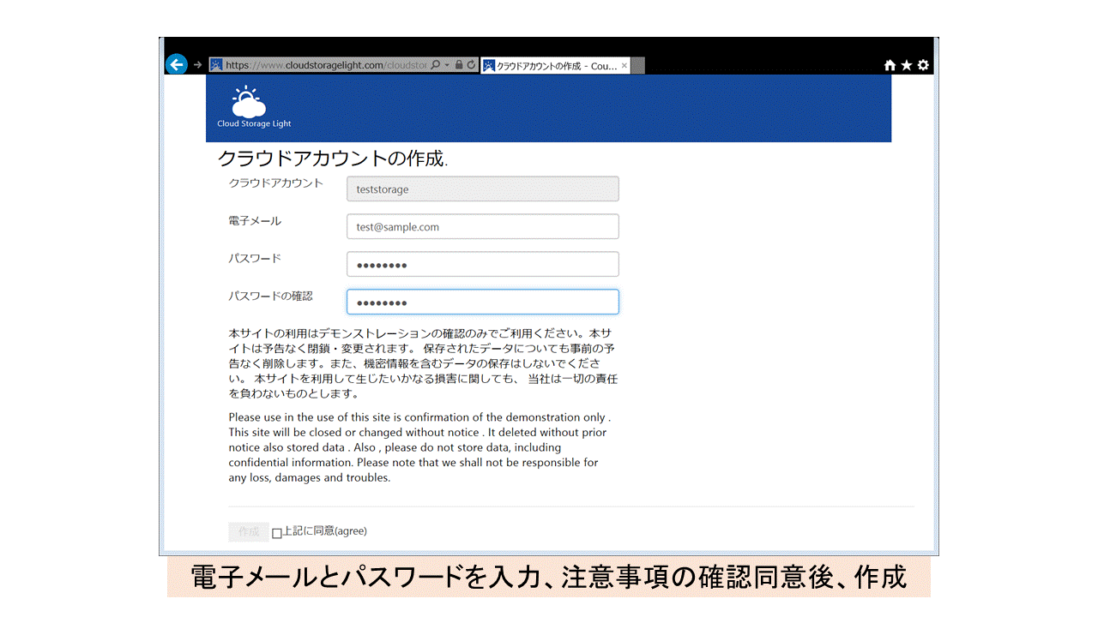Click into the パスワード field
Screen dimensions: 1098x617
(x=482, y=265)
